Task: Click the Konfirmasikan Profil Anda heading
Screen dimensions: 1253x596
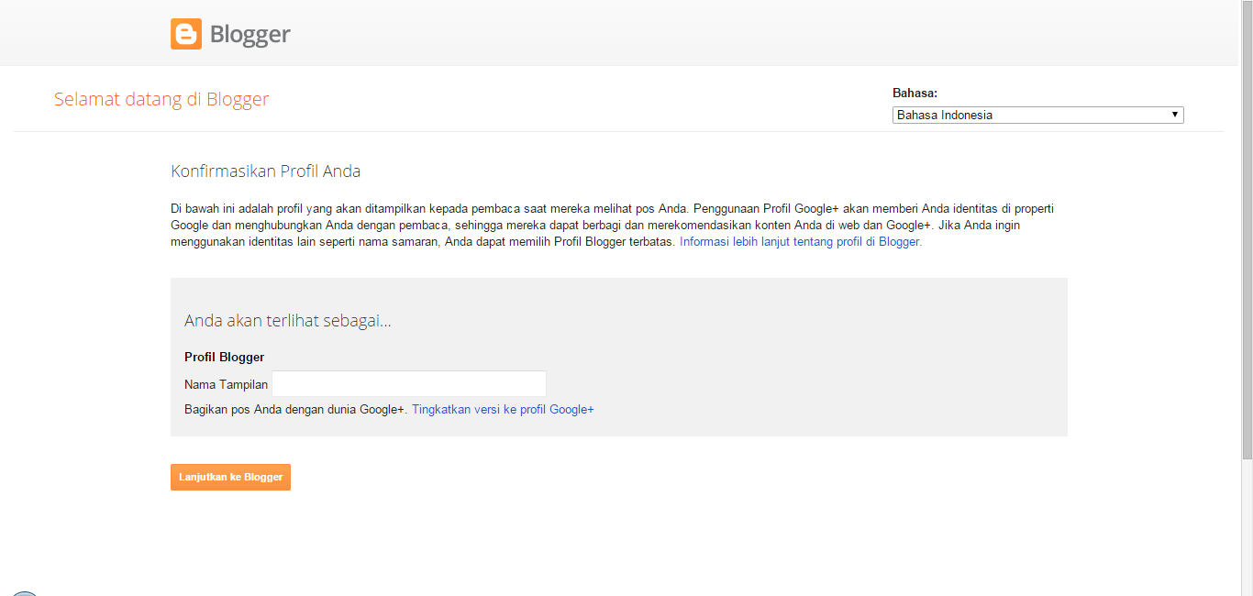Action: 266,171
